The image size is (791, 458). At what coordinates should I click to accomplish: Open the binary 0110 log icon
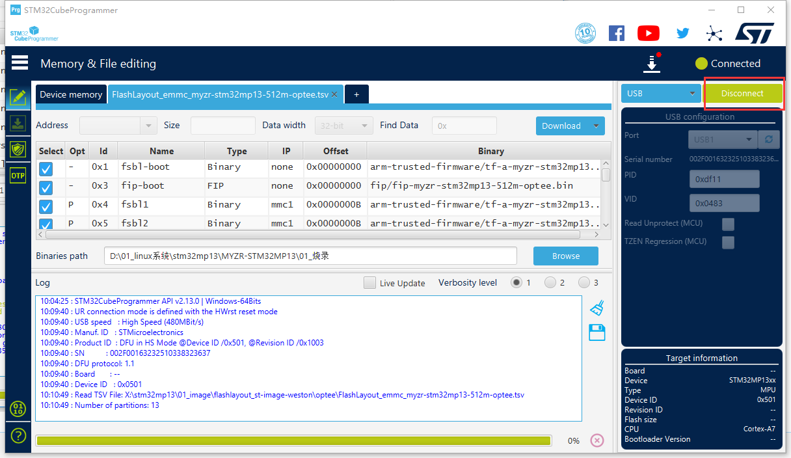click(18, 409)
